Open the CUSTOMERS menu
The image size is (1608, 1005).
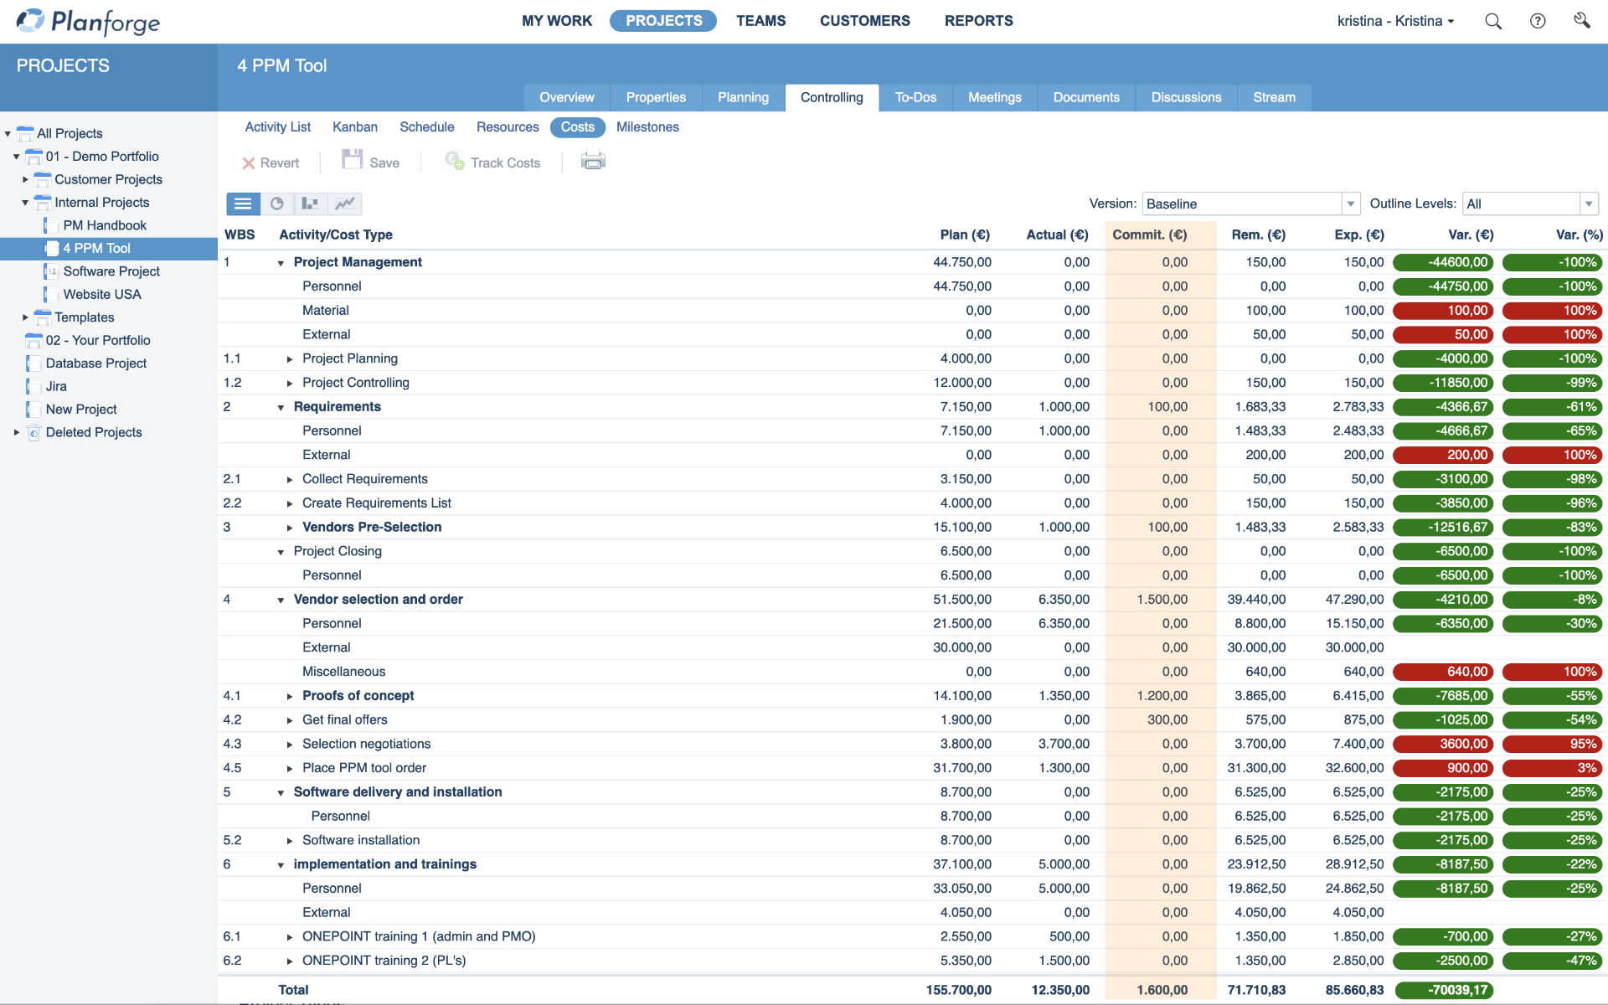click(864, 21)
